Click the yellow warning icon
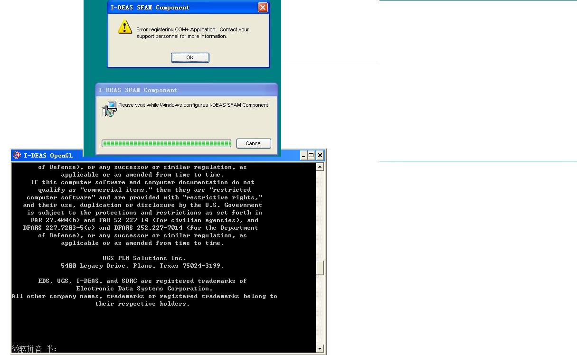Screen dimensions: 577x355 pyautogui.click(x=124, y=27)
